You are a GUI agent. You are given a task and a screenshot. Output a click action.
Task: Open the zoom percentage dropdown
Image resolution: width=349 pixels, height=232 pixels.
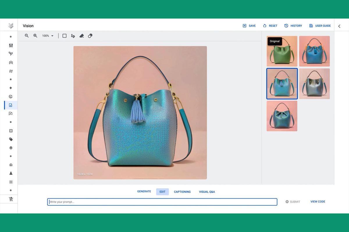click(x=47, y=36)
